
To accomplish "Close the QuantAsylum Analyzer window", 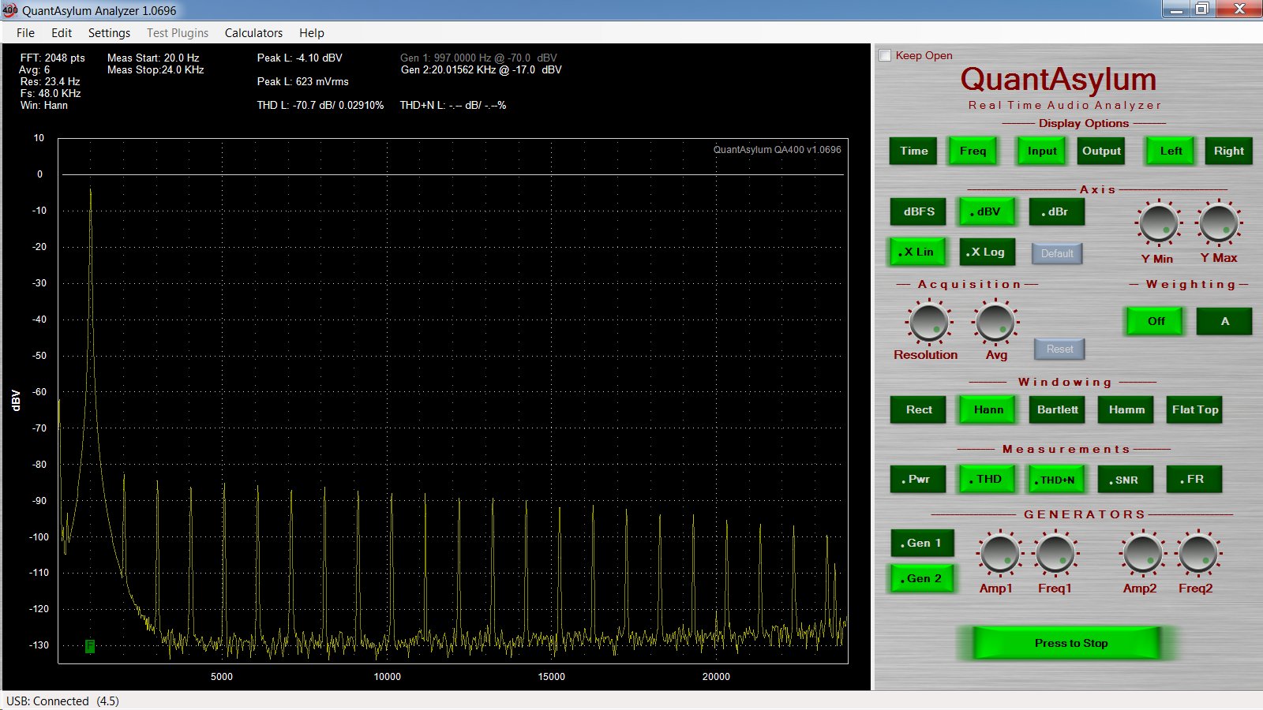I will (x=1239, y=9).
